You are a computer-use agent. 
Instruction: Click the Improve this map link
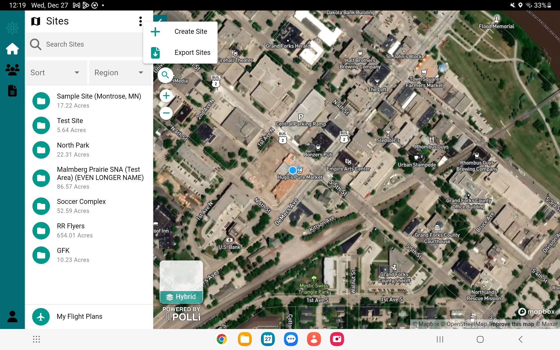pyautogui.click(x=512, y=324)
